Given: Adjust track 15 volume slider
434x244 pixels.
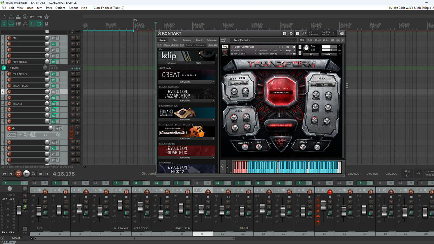Looking at the screenshot, I should [x=51, y=128].
